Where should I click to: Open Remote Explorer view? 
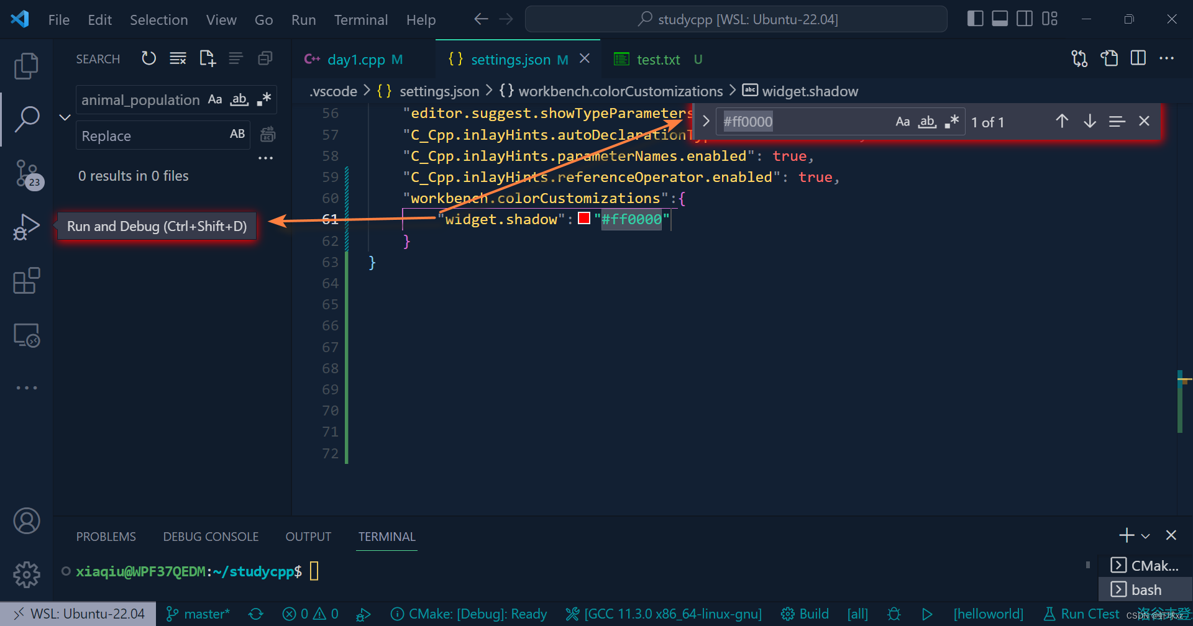pyautogui.click(x=26, y=335)
